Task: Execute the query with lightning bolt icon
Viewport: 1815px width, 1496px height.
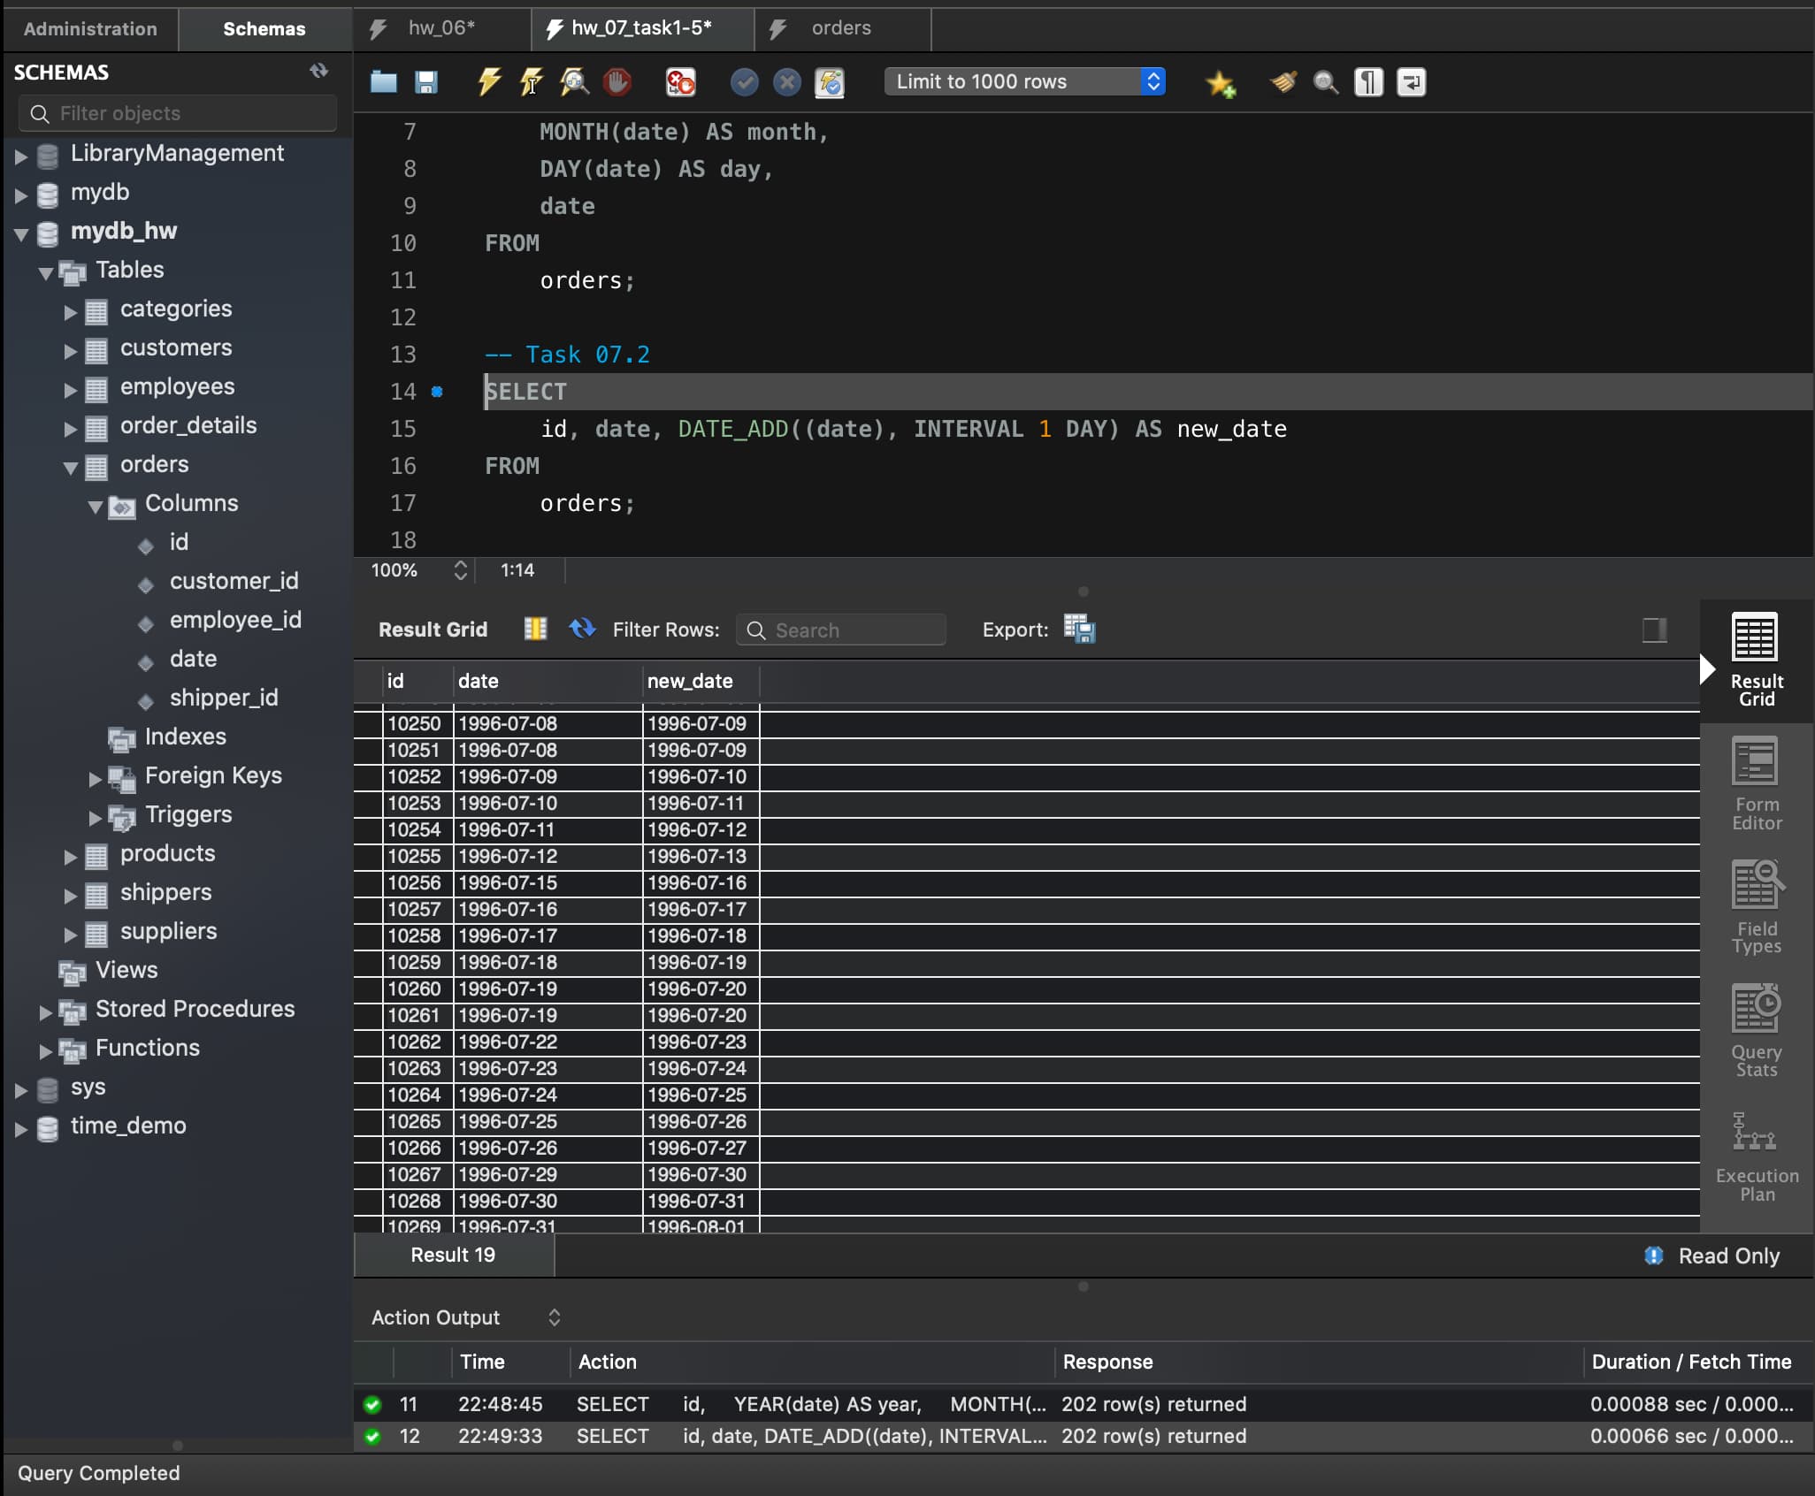Action: (x=489, y=82)
